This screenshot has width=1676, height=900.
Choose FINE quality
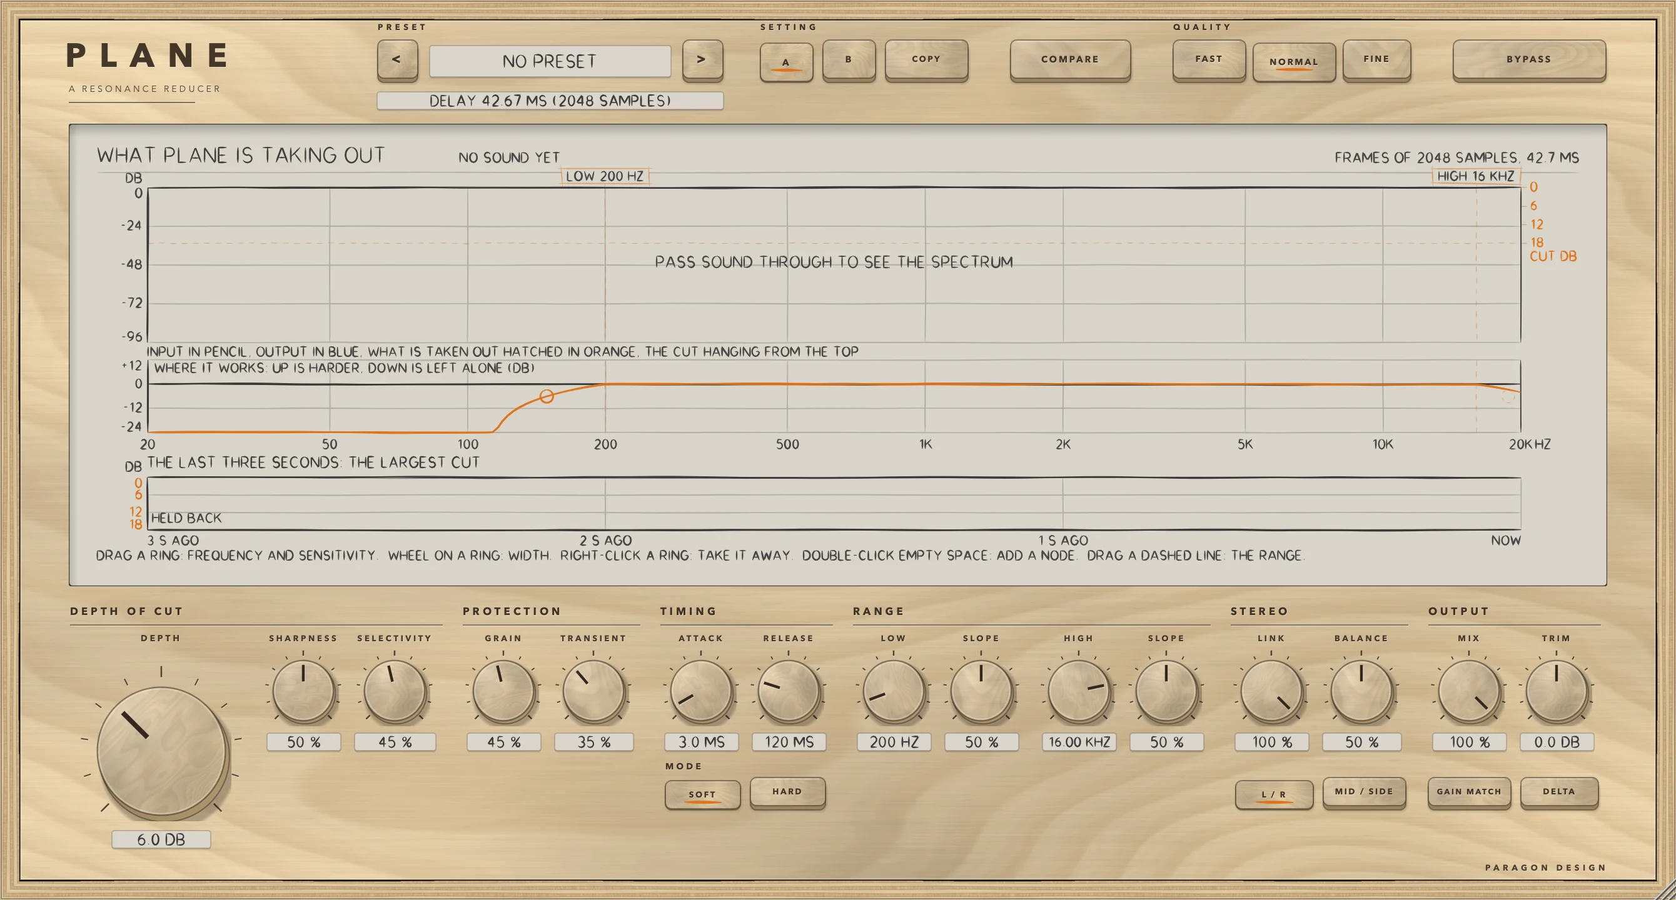click(x=1376, y=60)
